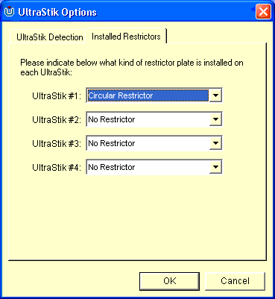Select the Installed Restrictors tab
275x299 pixels.
[126, 37]
